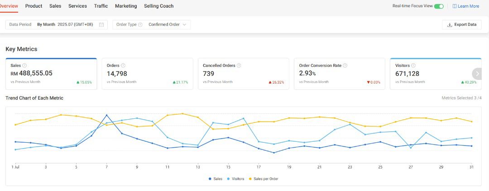The width and height of the screenshot is (489, 191).
Task: Click the info icon beside Sales
Action: 24,65
